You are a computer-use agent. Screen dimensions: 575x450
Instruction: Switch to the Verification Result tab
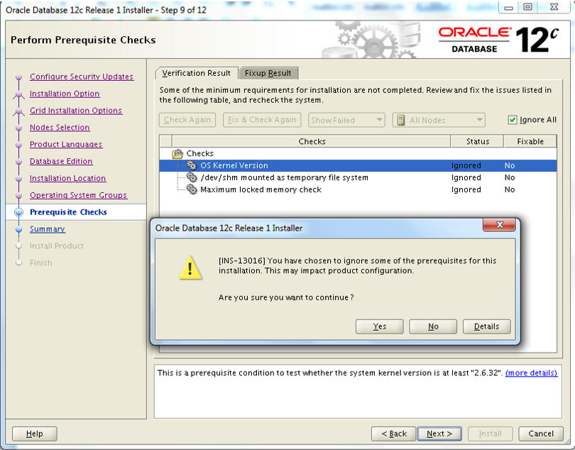[196, 73]
